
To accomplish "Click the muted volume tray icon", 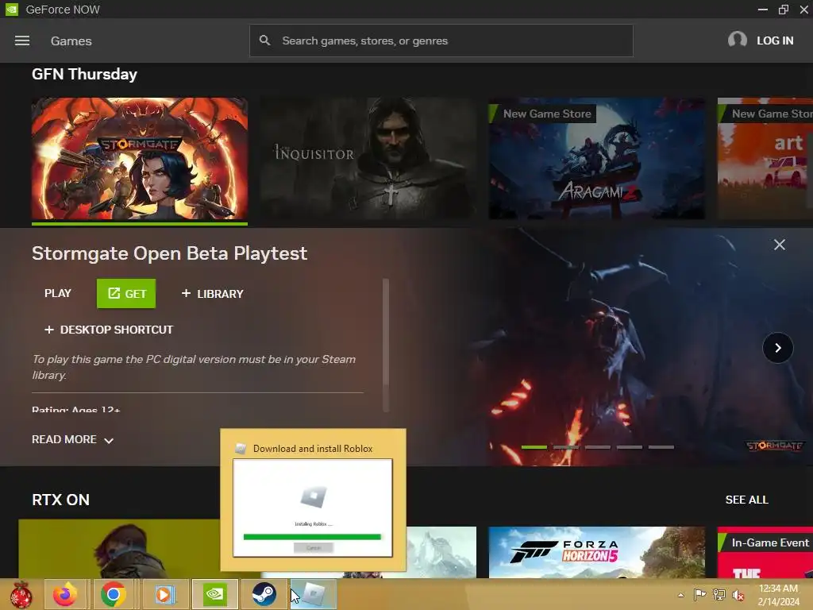I will coord(738,594).
